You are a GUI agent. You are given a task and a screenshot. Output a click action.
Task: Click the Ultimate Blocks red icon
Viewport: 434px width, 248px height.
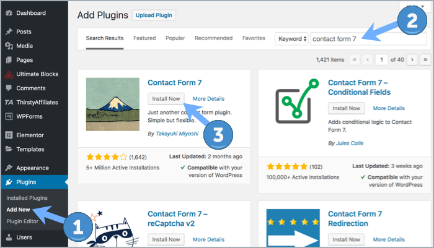(9, 74)
